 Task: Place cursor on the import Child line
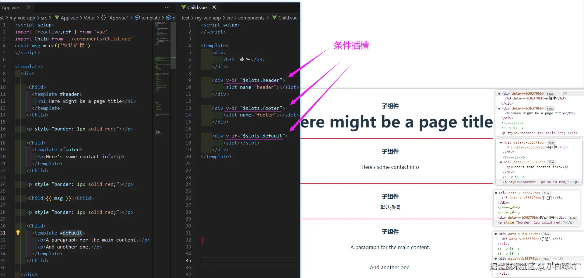(x=74, y=39)
